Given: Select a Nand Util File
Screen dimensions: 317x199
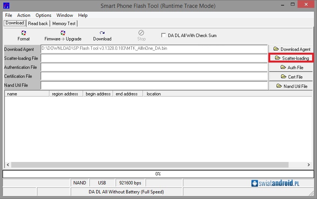Looking at the screenshot, I should coord(292,86).
